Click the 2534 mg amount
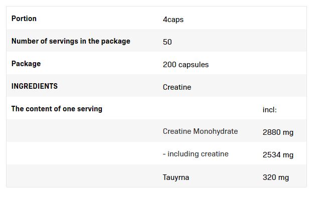The height and width of the screenshot is (201, 323). tap(278, 155)
